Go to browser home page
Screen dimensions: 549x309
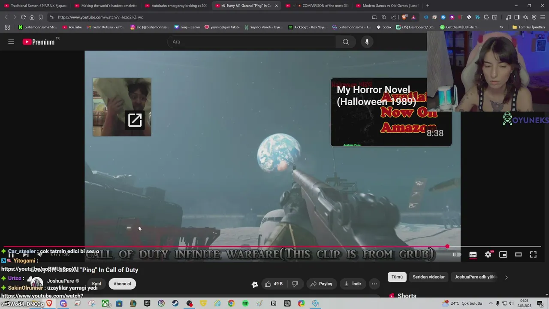click(32, 17)
